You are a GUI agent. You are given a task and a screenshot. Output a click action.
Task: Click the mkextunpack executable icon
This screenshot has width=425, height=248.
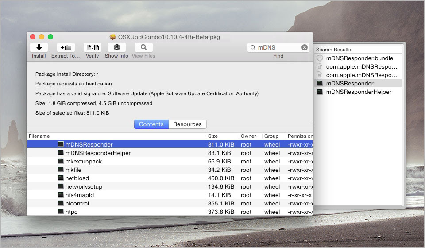[61, 161]
